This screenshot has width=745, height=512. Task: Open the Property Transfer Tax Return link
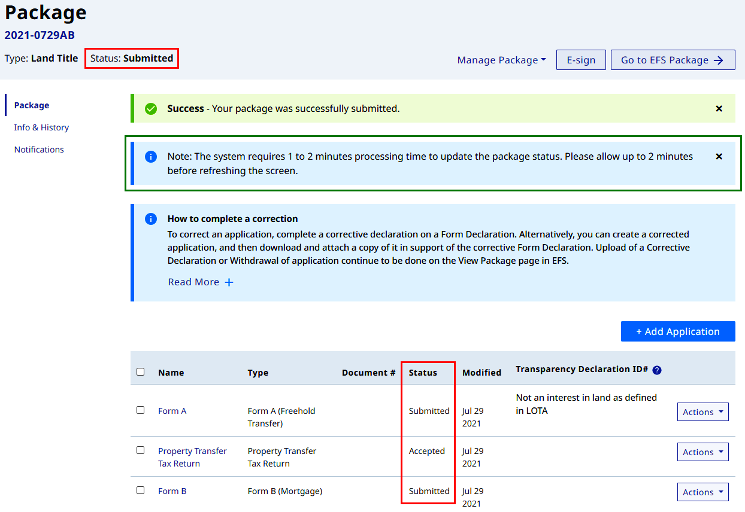(192, 458)
